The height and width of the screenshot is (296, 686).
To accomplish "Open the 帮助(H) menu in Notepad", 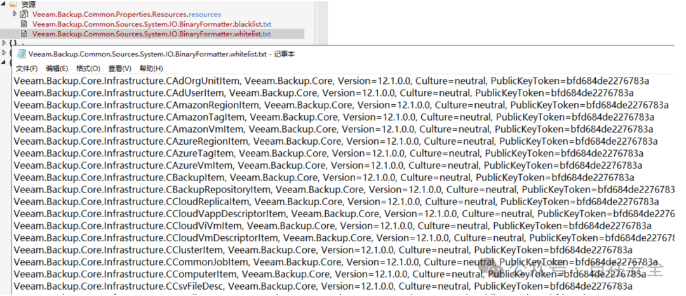I will (151, 69).
